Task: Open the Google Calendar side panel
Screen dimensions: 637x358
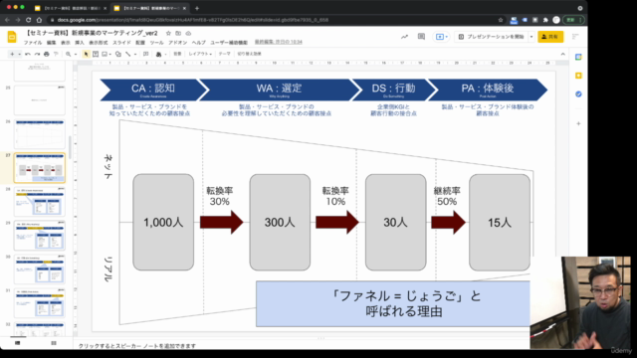Action: click(578, 58)
